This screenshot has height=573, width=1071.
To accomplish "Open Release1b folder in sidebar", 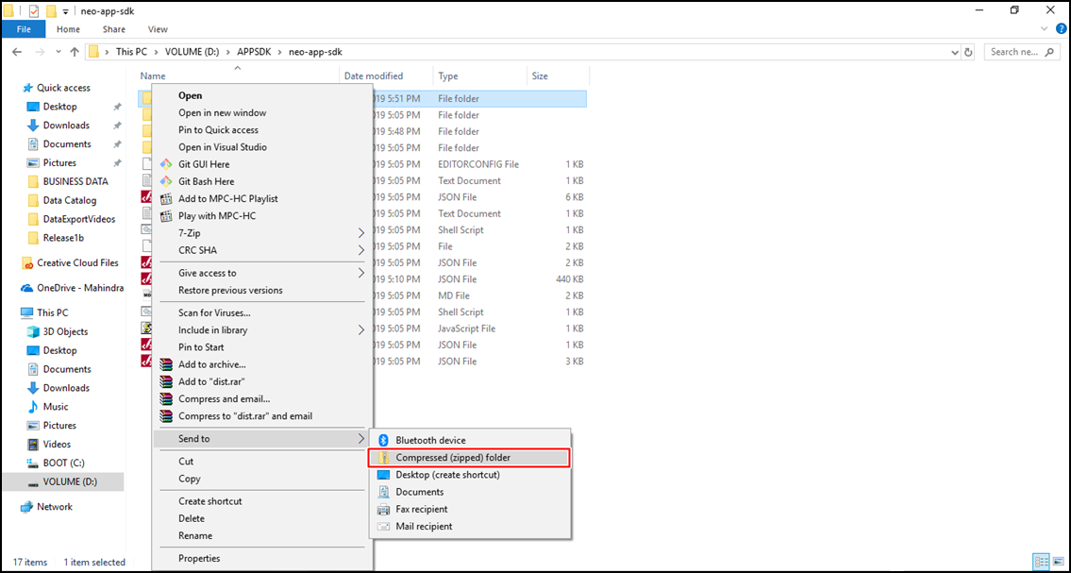I will [x=63, y=238].
